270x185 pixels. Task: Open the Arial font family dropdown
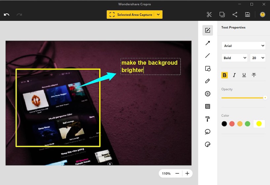[x=243, y=46]
